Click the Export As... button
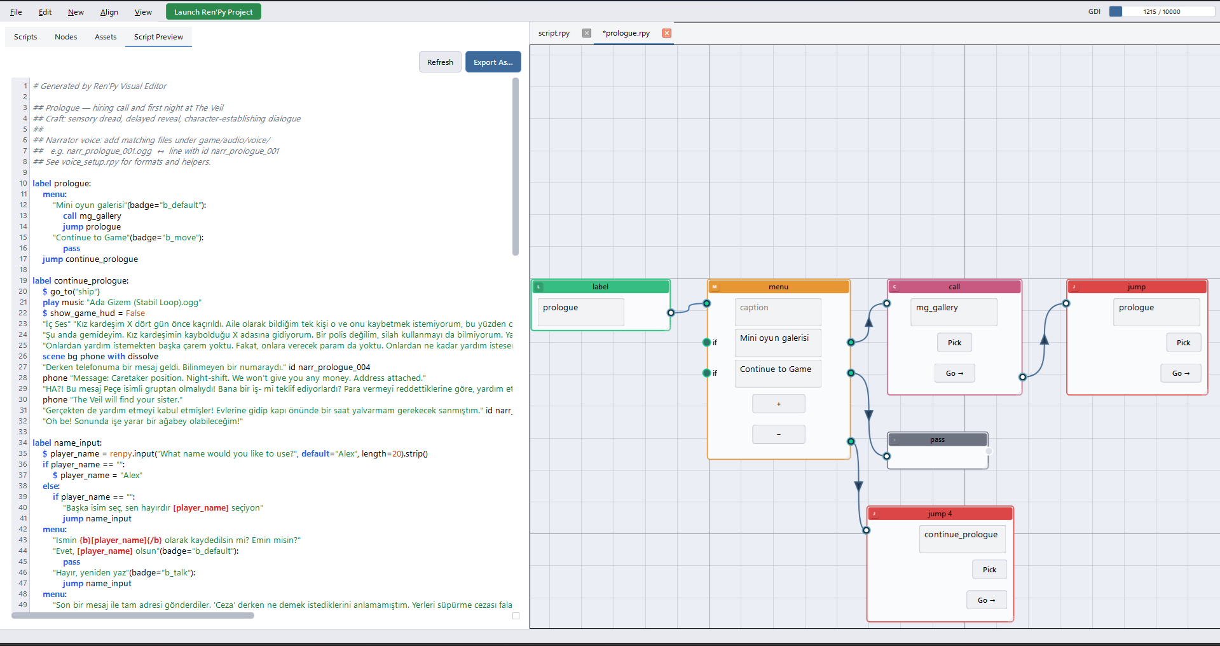 click(x=493, y=62)
